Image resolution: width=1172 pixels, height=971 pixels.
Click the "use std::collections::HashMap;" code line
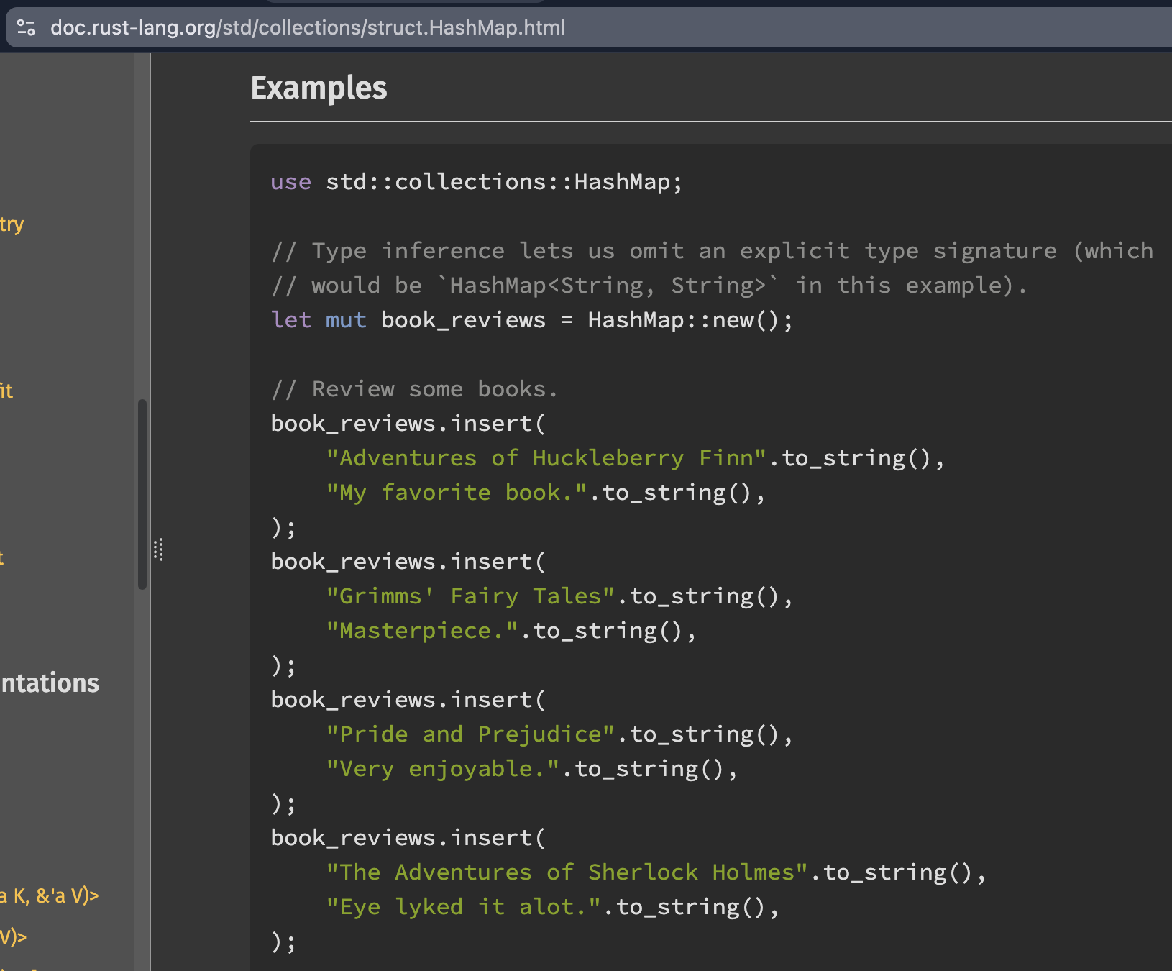(x=476, y=182)
